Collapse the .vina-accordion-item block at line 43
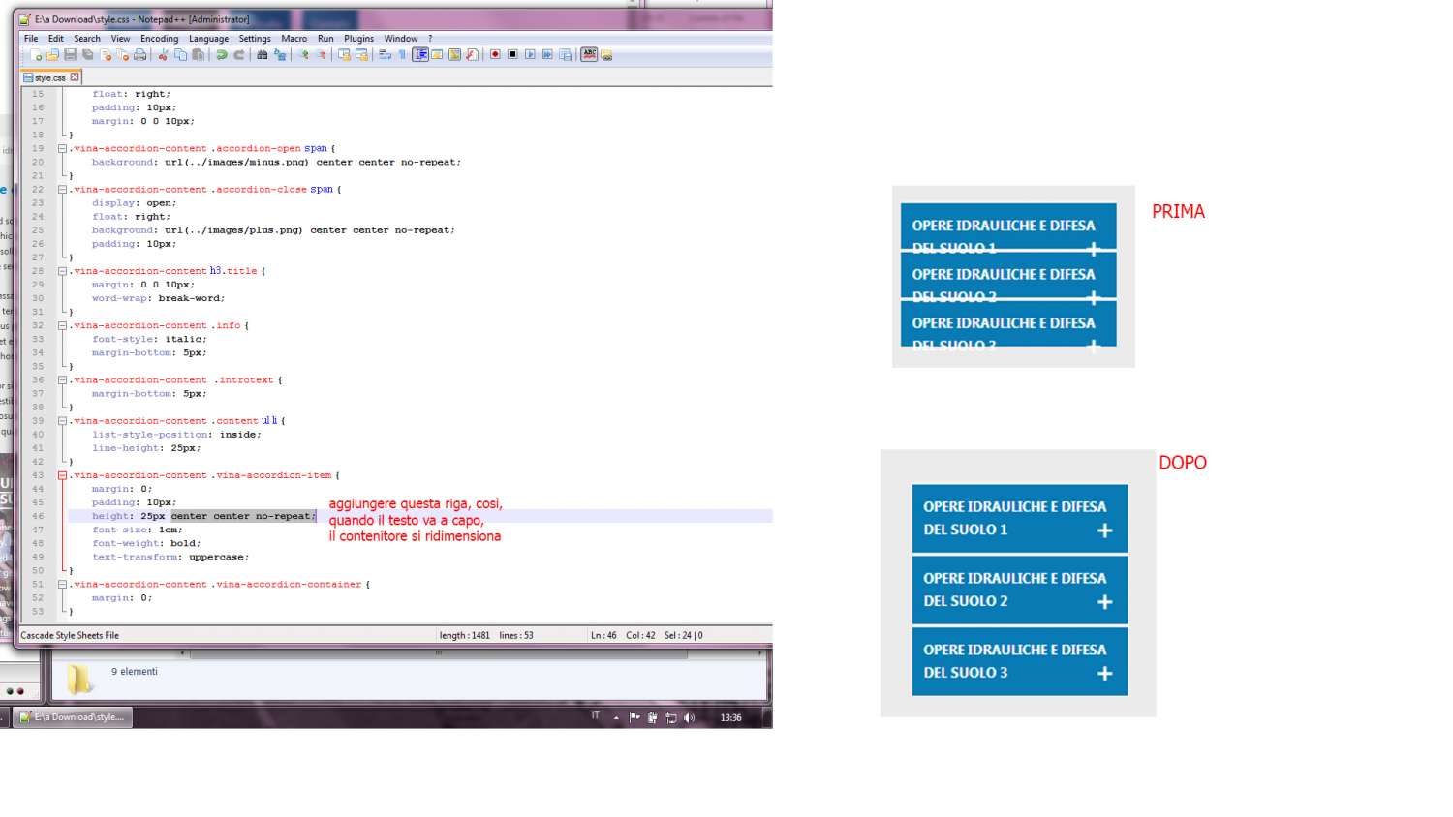The width and height of the screenshot is (1453, 817). 62,475
